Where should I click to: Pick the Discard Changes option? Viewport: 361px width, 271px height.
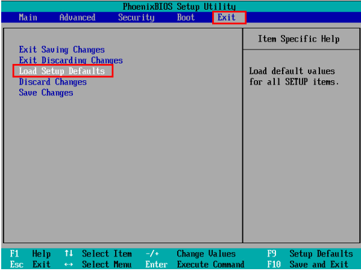pos(52,82)
